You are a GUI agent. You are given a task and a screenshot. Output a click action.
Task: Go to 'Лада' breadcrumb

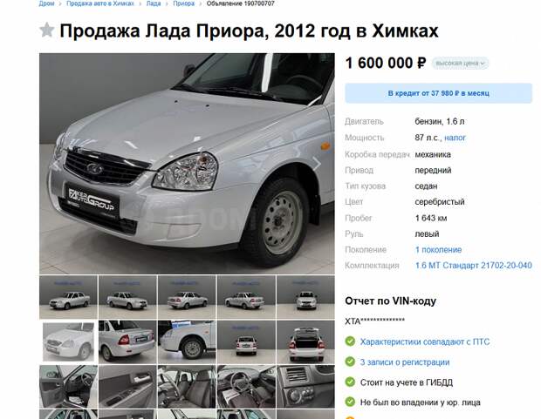pyautogui.click(x=154, y=3)
